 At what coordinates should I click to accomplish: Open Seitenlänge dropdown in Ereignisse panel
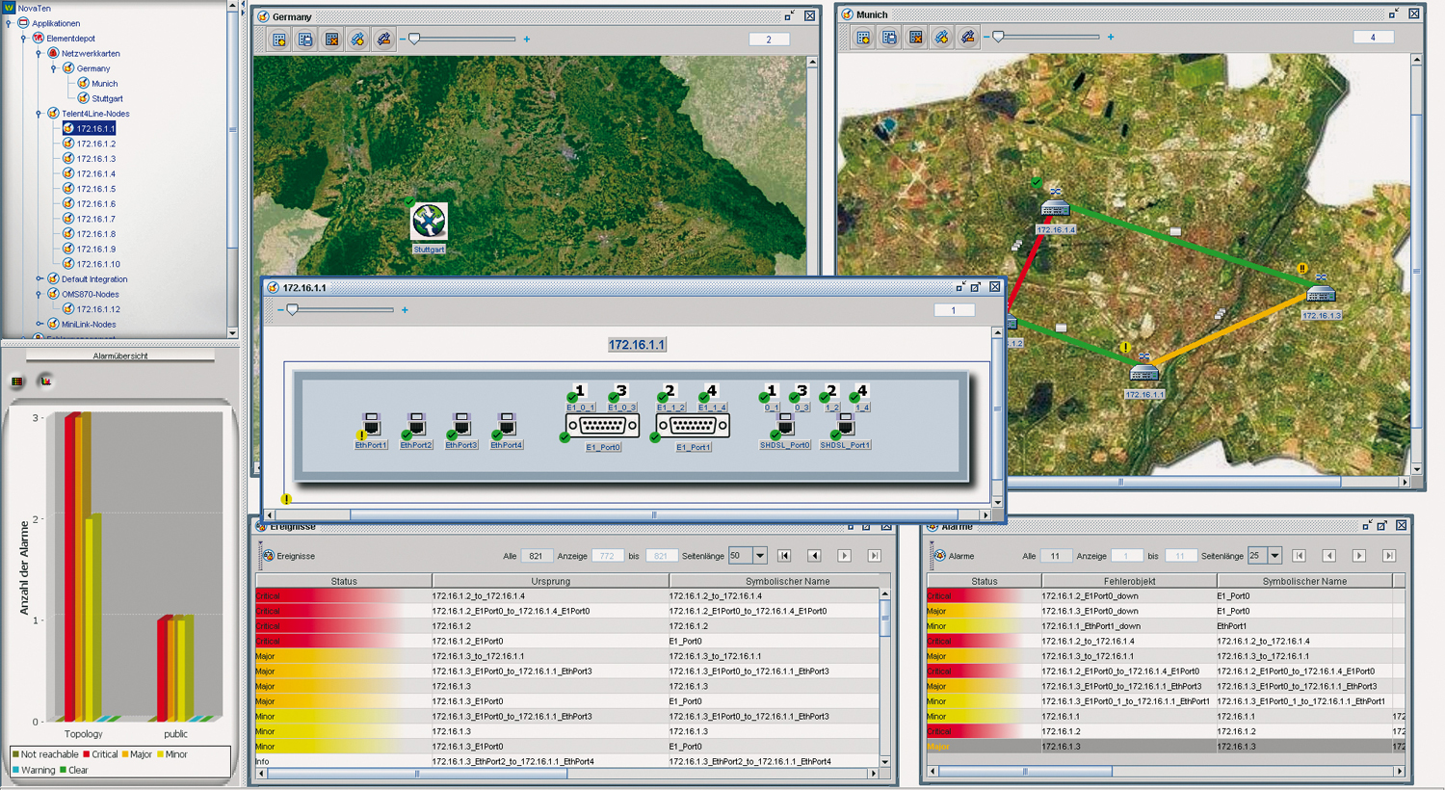(760, 556)
